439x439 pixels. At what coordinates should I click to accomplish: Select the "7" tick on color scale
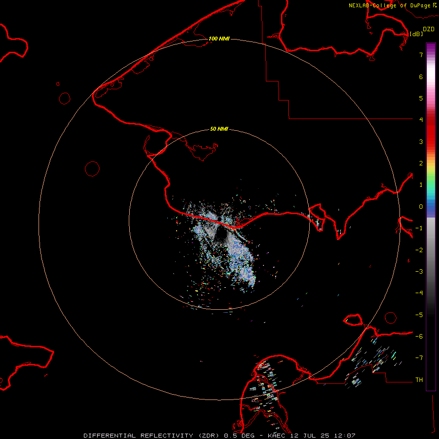tap(421, 55)
